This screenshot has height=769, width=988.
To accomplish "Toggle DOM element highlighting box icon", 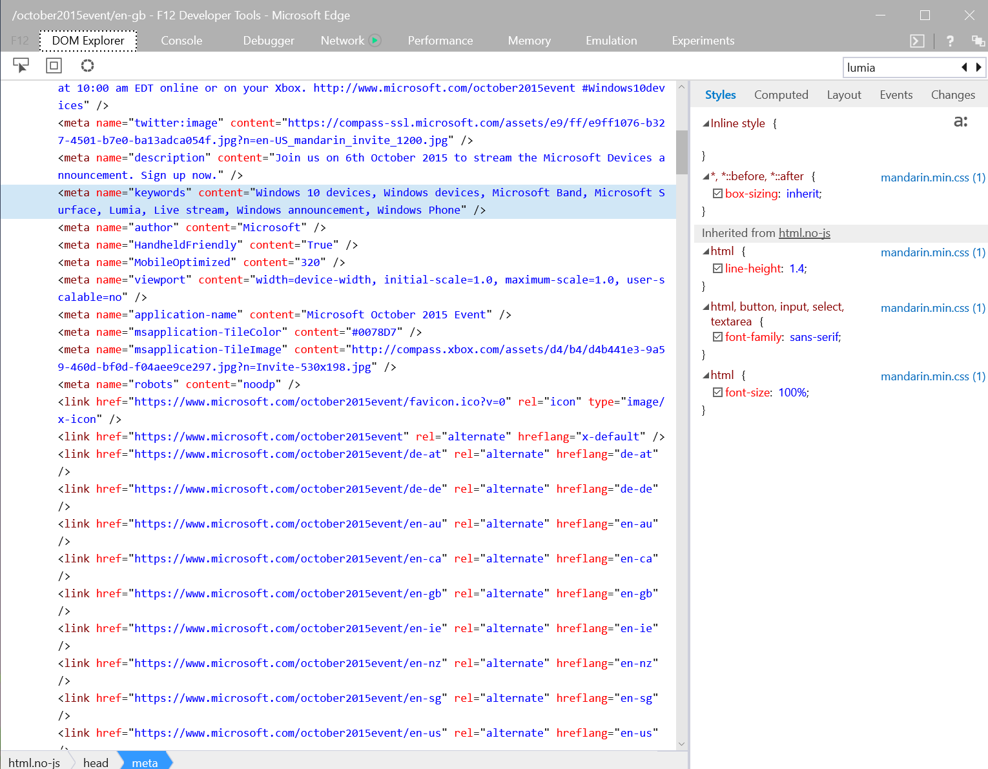I will 54,66.
